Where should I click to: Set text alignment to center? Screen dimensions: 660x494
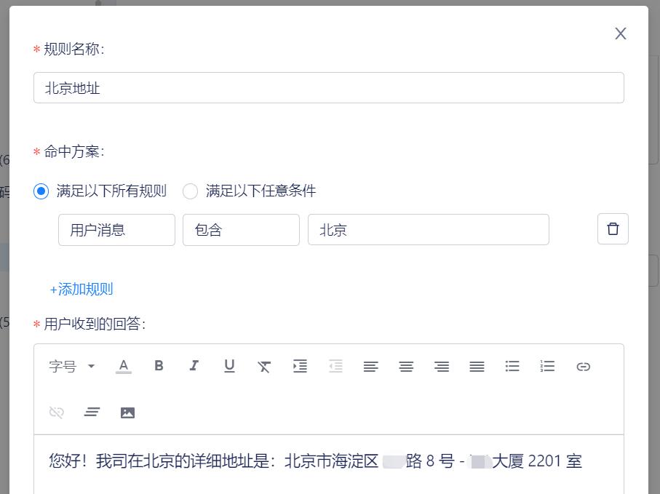(x=405, y=366)
